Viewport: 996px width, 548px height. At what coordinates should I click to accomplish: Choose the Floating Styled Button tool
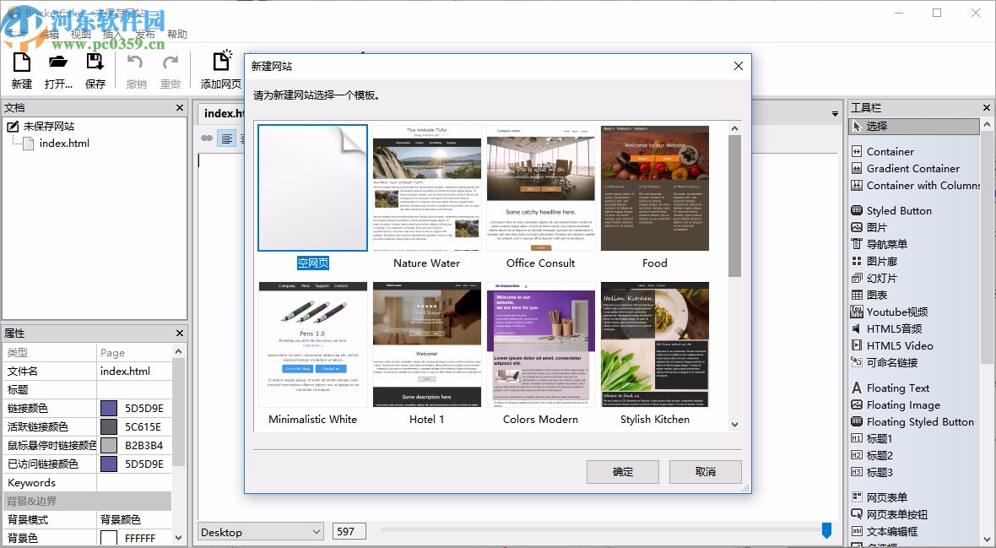click(914, 421)
